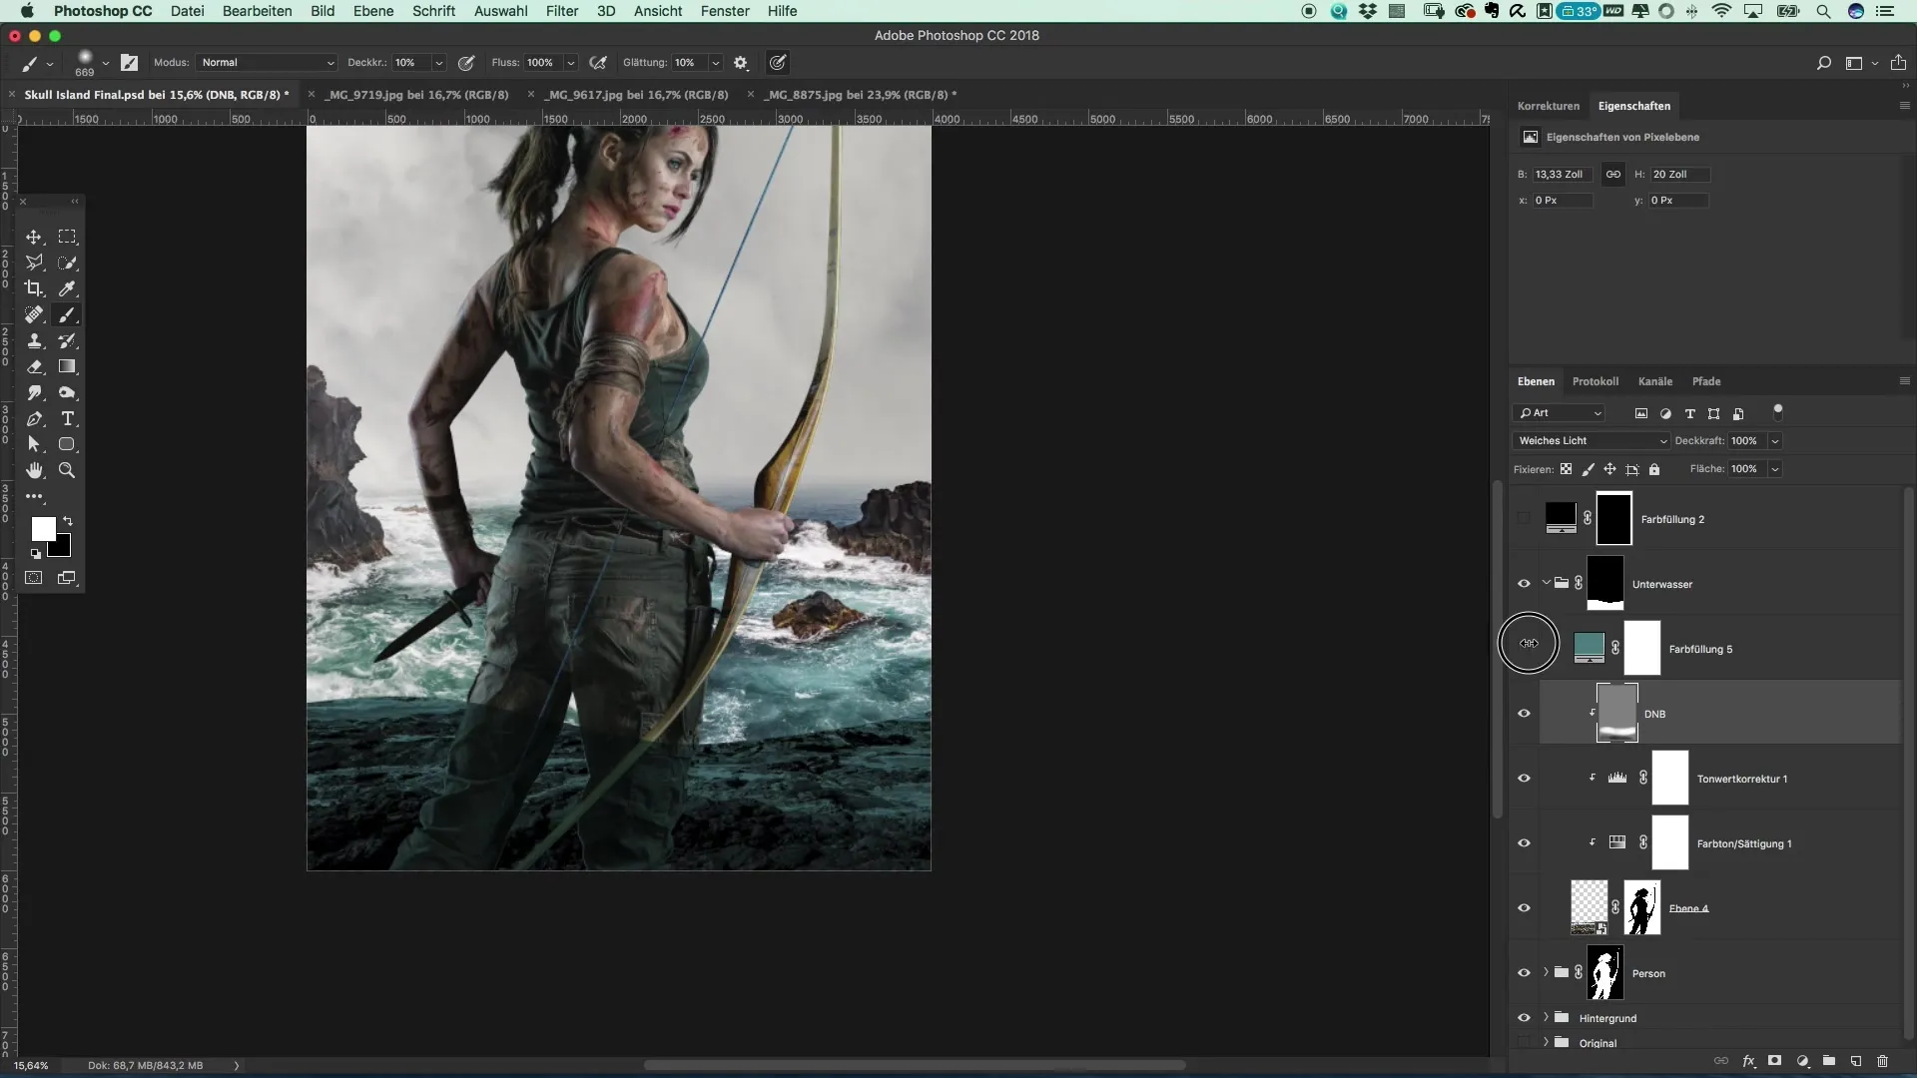Viewport: 1917px width, 1078px height.
Task: Select the Healing Brush tool
Action: (x=34, y=314)
